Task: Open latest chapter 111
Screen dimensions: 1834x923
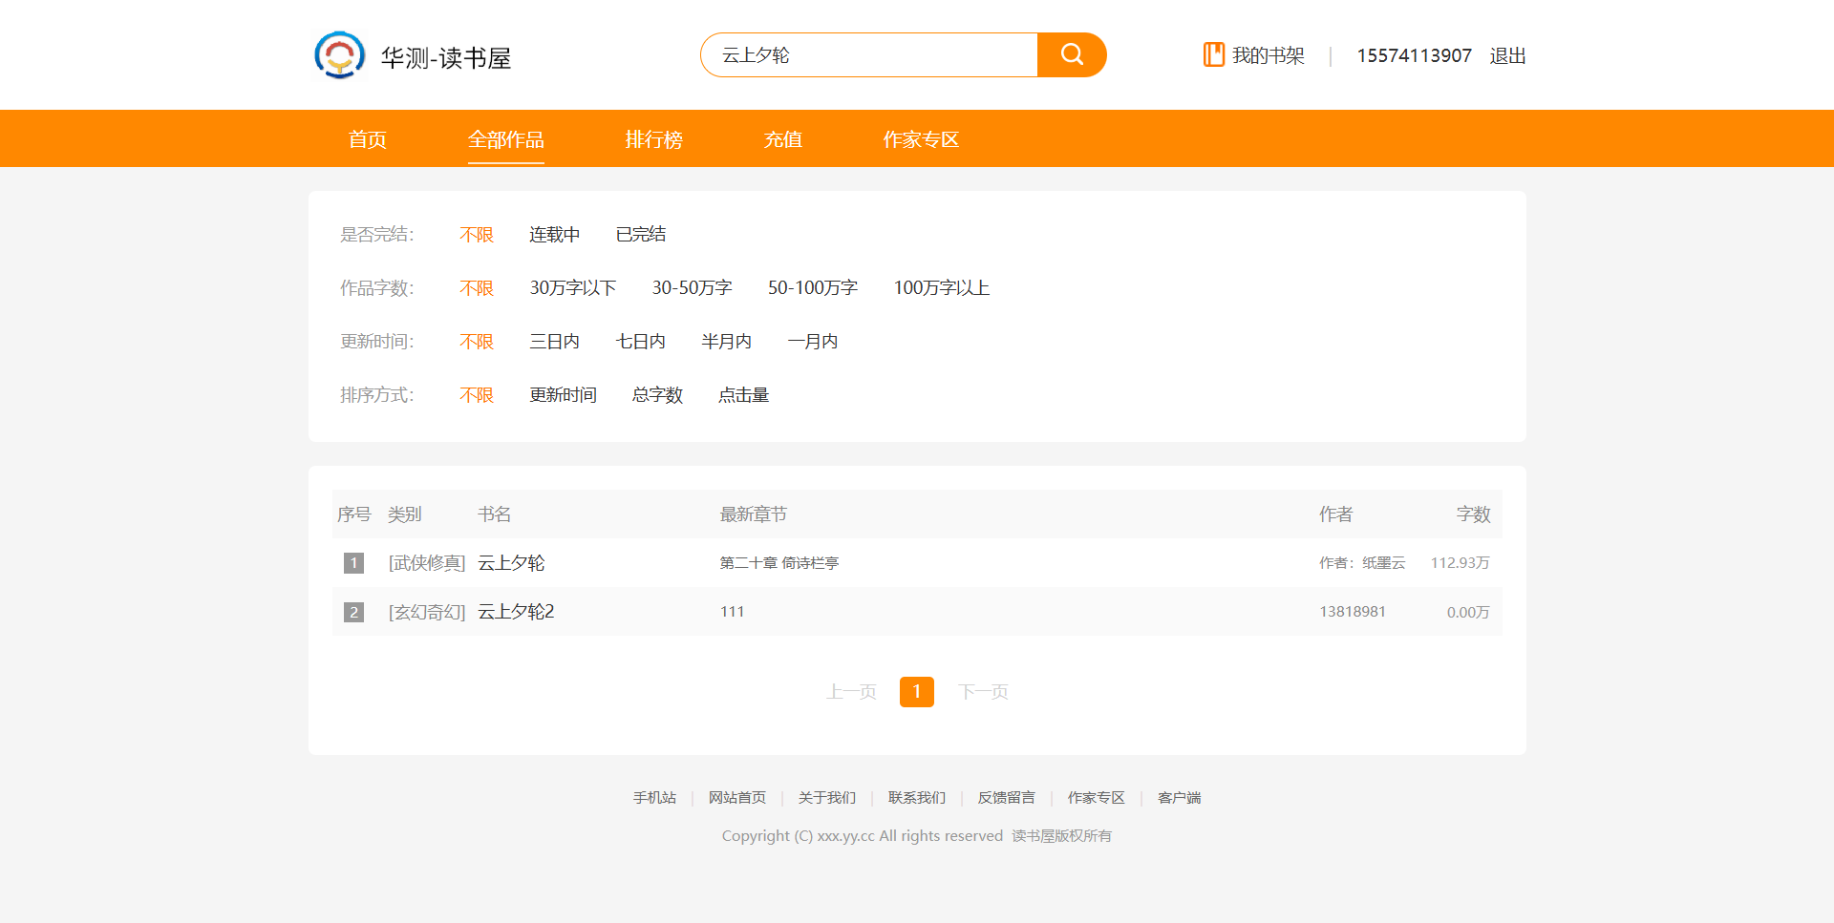Action: pos(732,612)
